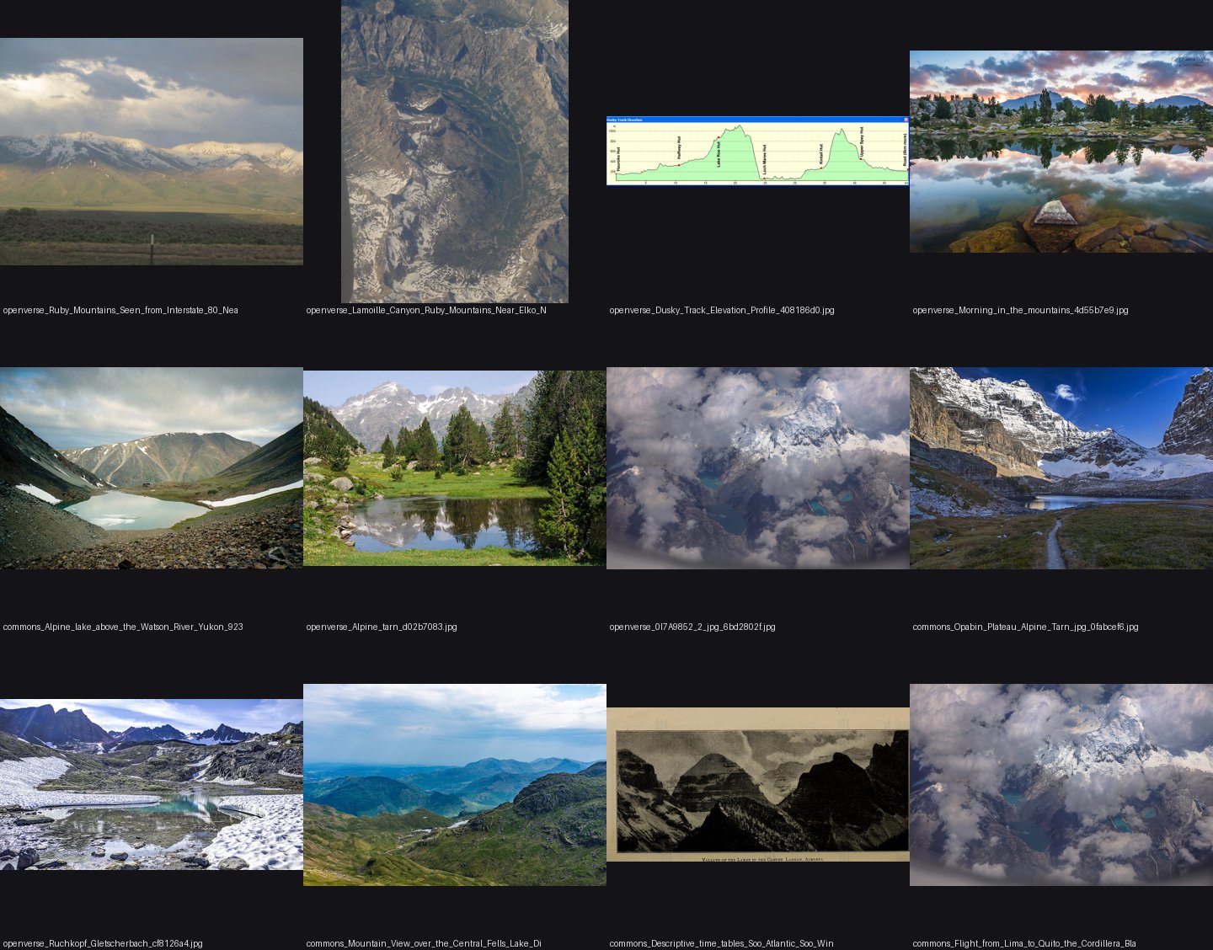Viewport: 1213px width, 950px height.
Task: Open the Ruchkopf Gletscherbach snowy lake photo
Action: (x=152, y=785)
